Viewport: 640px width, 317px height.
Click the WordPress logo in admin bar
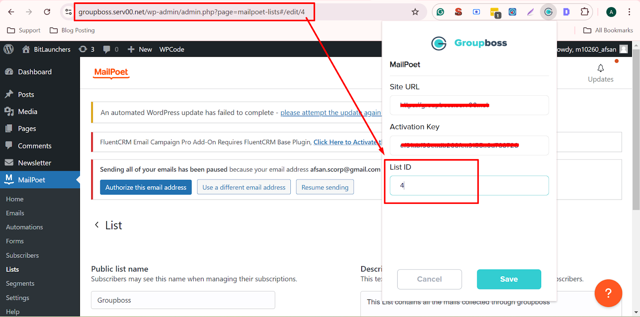coord(8,49)
